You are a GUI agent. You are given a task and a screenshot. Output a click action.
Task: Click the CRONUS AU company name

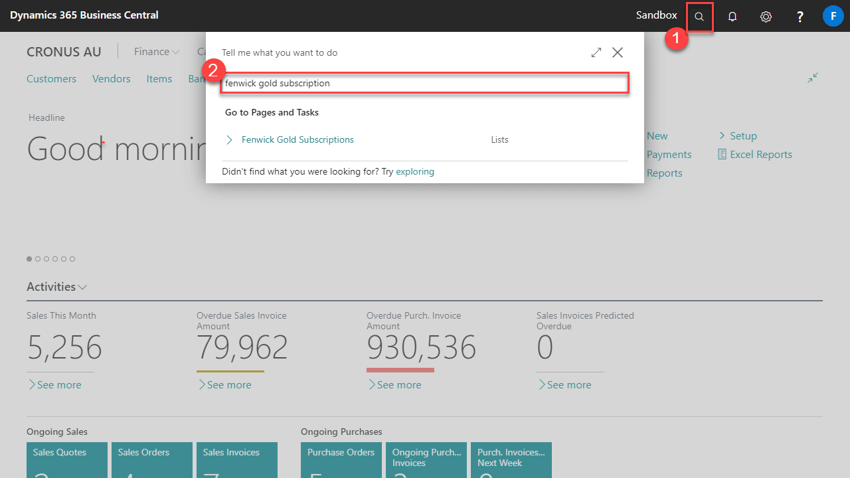click(x=64, y=51)
